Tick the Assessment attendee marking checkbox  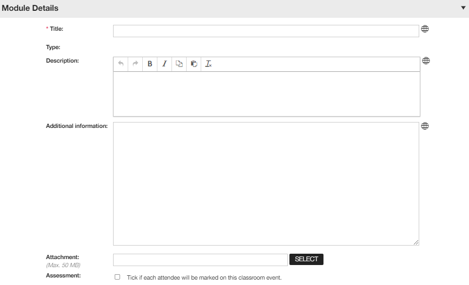[117, 277]
